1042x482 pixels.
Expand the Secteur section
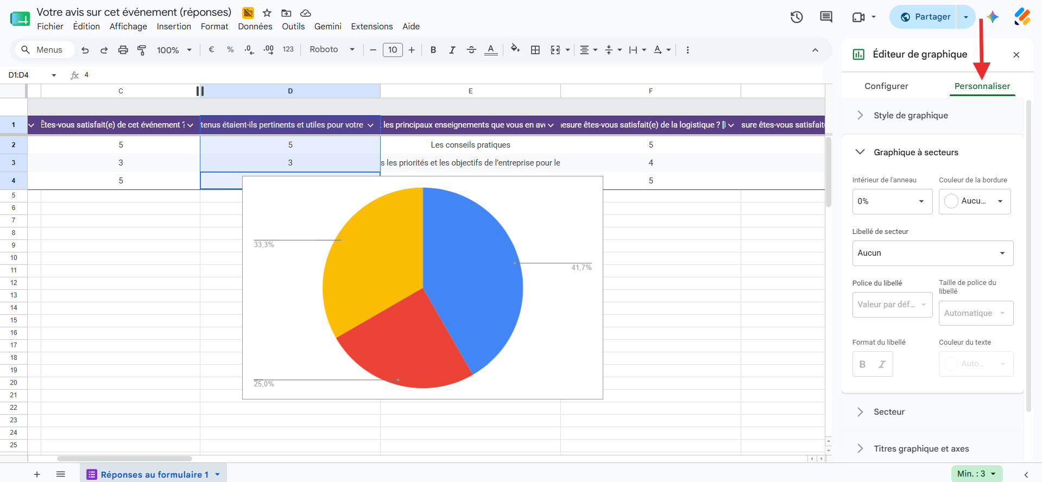pos(932,411)
